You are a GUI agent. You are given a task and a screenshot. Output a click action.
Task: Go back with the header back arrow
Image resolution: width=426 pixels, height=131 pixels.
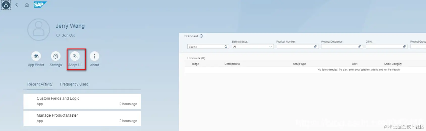17,5
